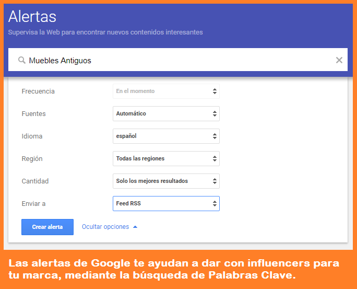Collapse options using the blue up arrow
The height and width of the screenshot is (289, 357).
click(135, 227)
